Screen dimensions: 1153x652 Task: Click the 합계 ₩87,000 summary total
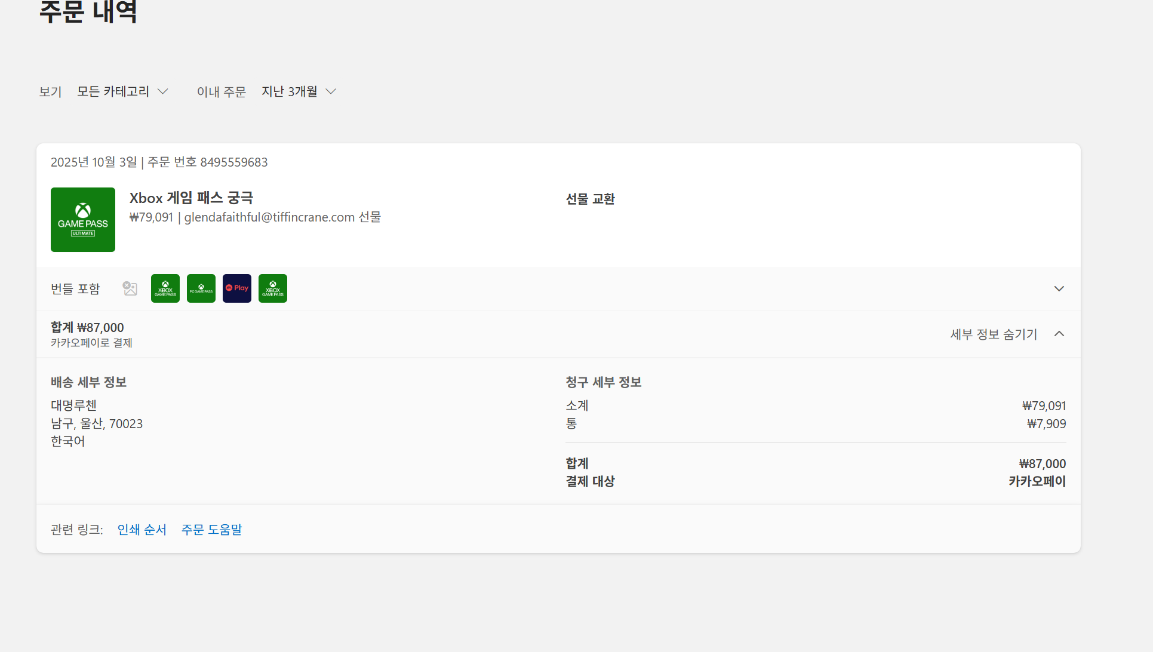click(87, 327)
